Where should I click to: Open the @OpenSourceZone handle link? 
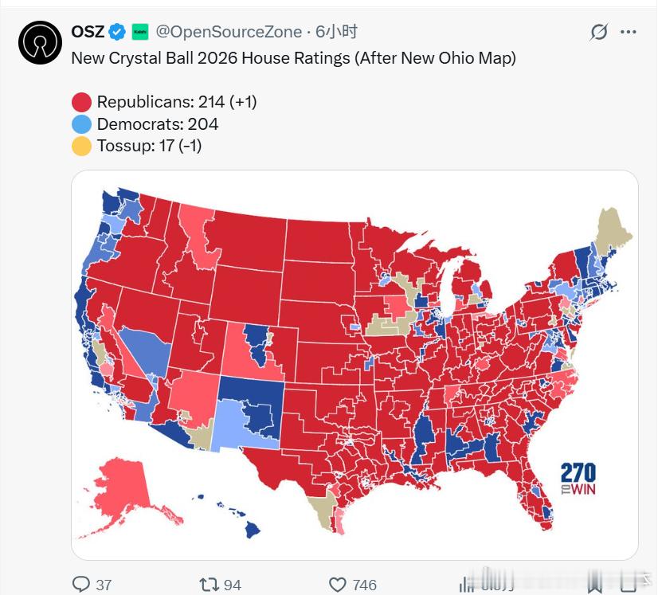tap(229, 32)
